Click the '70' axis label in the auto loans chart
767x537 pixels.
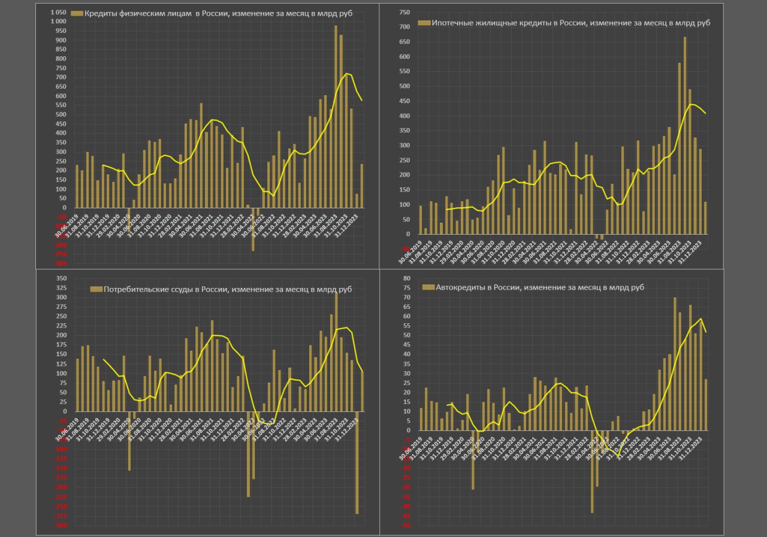pyautogui.click(x=406, y=298)
